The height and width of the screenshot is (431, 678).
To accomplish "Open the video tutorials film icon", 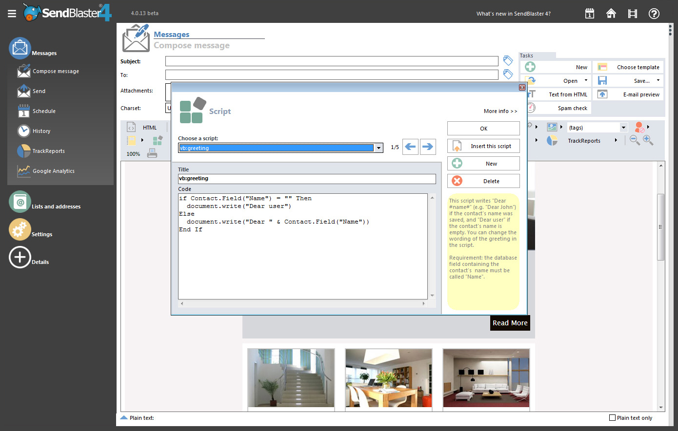I will tap(633, 14).
